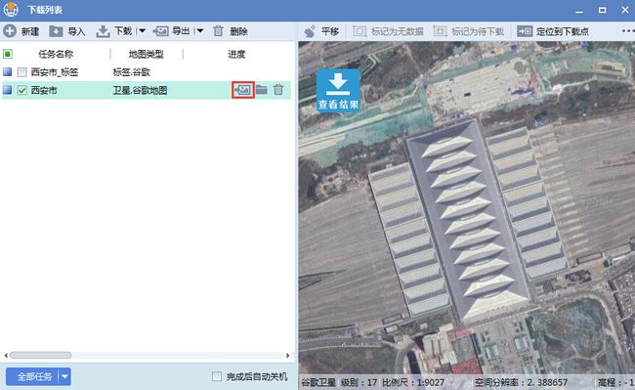Click the 地图类型 column header

(147, 54)
